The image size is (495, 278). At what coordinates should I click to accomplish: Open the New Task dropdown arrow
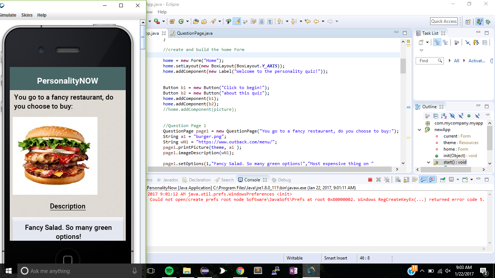427,43
